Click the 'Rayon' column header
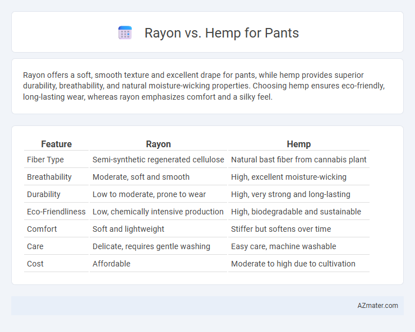This screenshot has width=415, height=332. [158, 144]
